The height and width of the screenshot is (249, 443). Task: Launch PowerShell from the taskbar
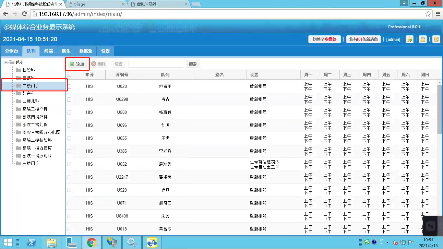click(32, 243)
